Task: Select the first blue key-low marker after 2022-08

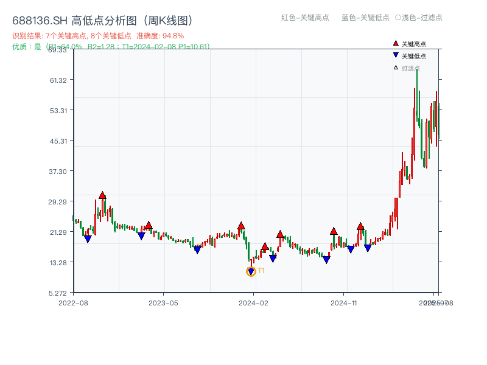Action: 88,239
